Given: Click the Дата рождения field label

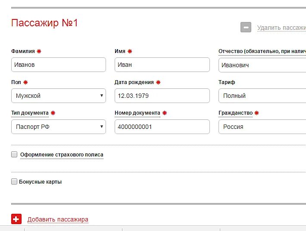Looking at the screenshot, I should tap(134, 82).
